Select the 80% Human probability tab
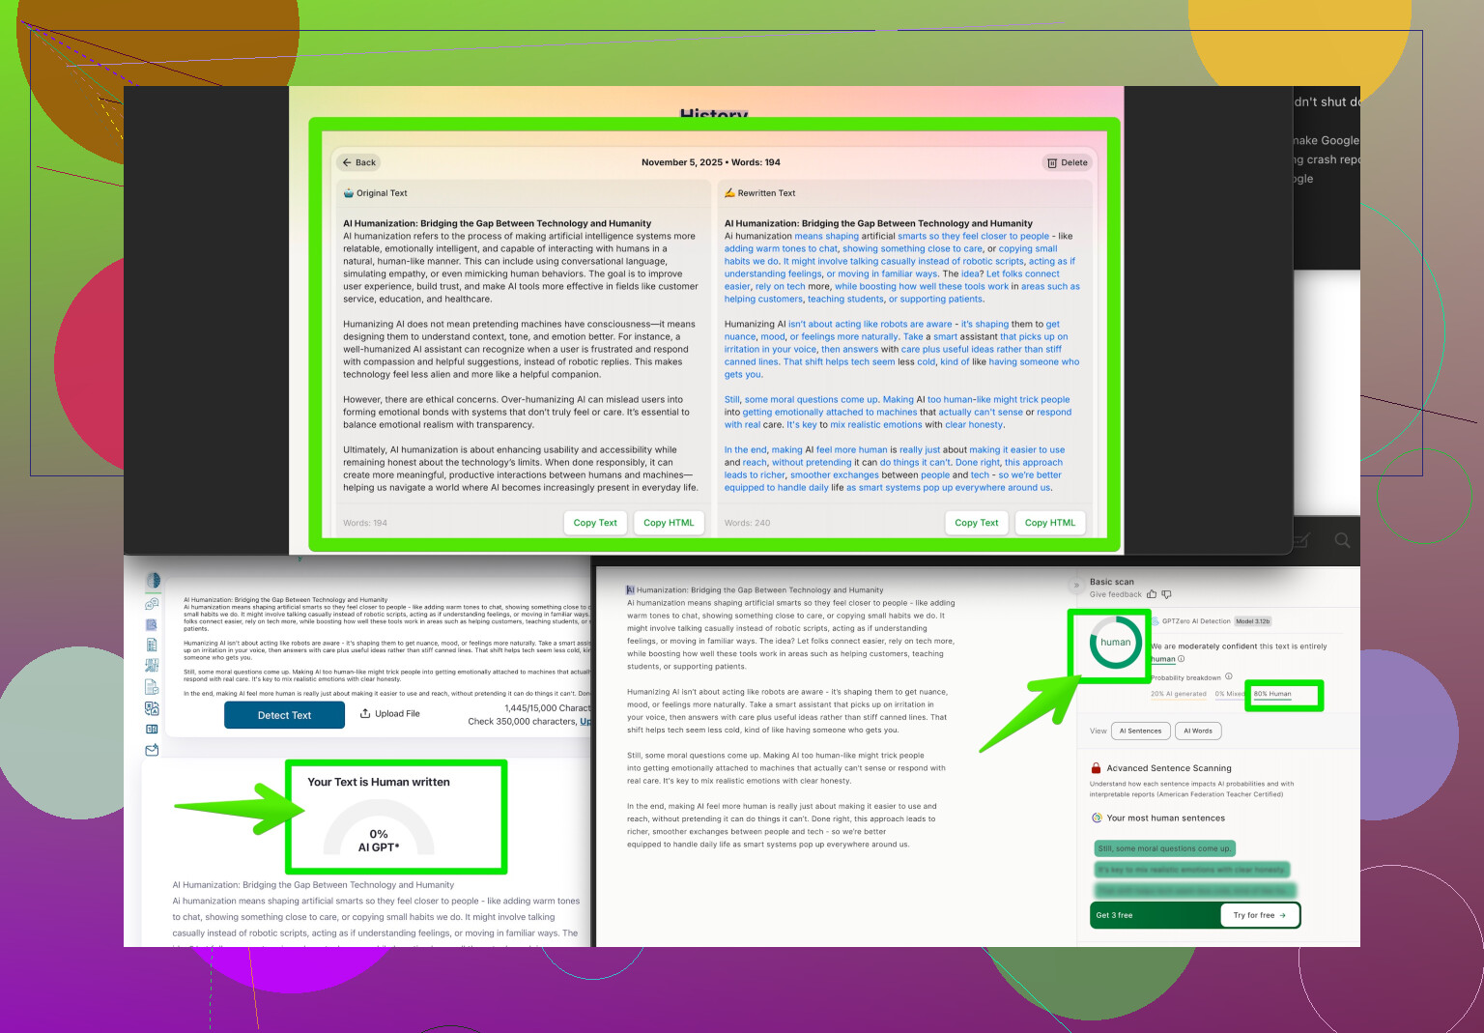Viewport: 1484px width, 1033px height. coord(1272,694)
